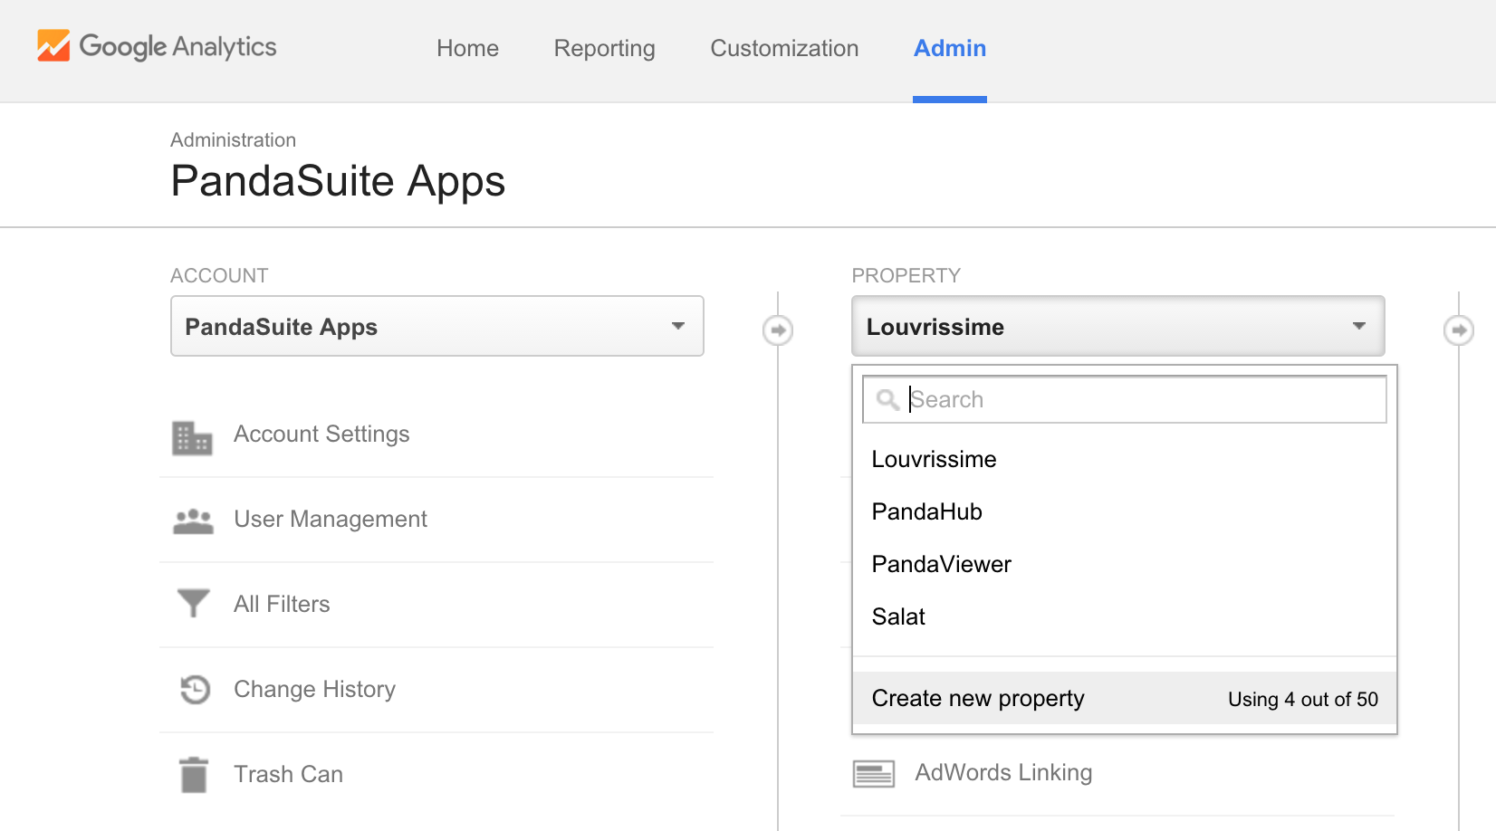Image resolution: width=1496 pixels, height=831 pixels.
Task: Open the PandaSuite Apps account dropdown
Action: click(x=437, y=326)
